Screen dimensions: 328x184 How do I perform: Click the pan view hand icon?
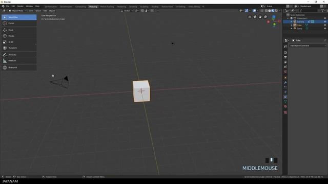pyautogui.click(x=260, y=17)
